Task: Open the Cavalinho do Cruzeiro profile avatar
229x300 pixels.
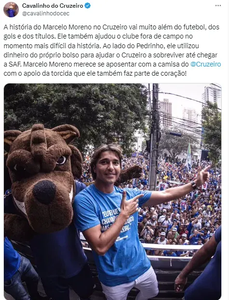Action: pyautogui.click(x=11, y=10)
